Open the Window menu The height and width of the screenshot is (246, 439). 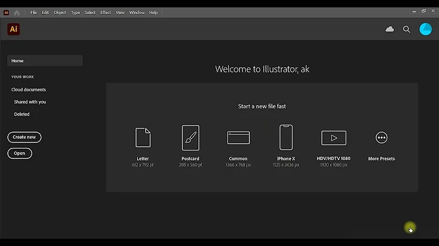(x=137, y=13)
